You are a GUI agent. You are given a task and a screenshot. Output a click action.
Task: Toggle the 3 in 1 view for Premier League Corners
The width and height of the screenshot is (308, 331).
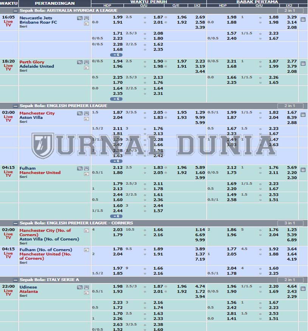290,223
